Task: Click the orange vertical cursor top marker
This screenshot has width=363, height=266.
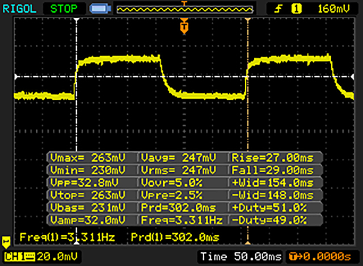Action: tap(248, 20)
